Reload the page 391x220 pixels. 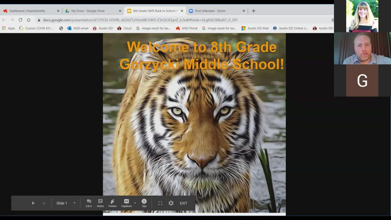point(20,20)
